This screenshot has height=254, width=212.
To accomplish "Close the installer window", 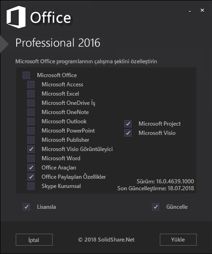I will pyautogui.click(x=202, y=10).
